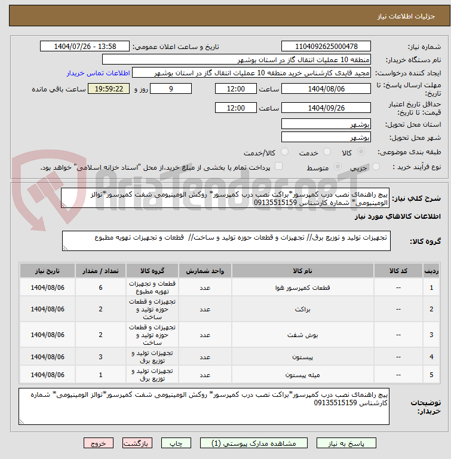Viewport: 451px width, 459px height.
Task: Select the کالا radio button
Action: click(x=361, y=152)
